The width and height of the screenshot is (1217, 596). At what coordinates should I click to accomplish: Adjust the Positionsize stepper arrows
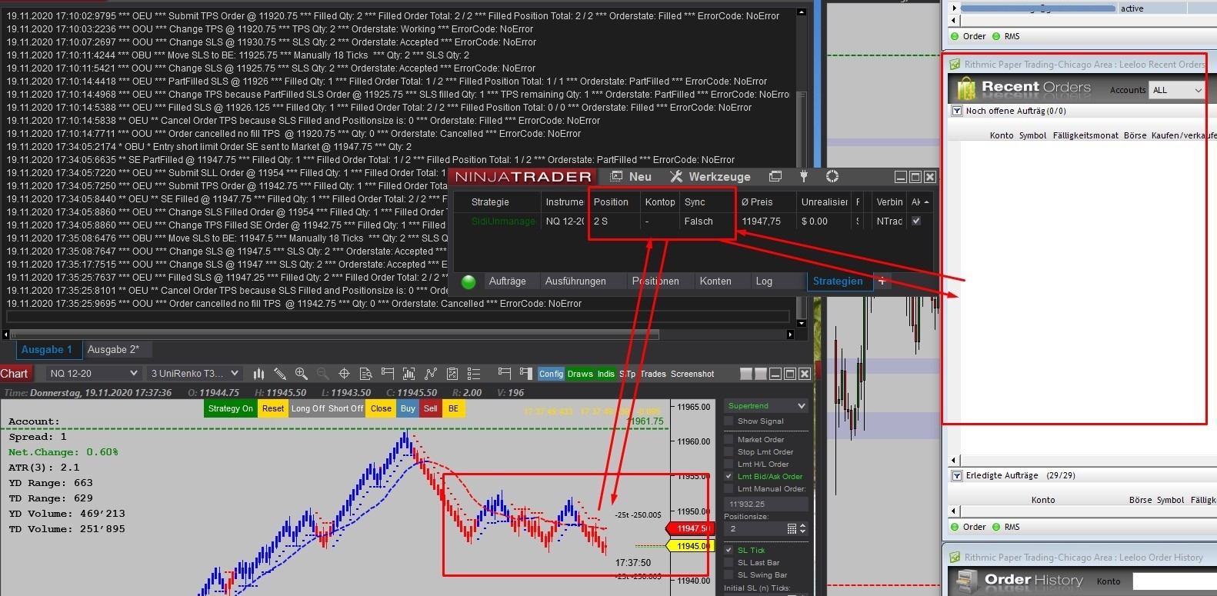point(803,529)
